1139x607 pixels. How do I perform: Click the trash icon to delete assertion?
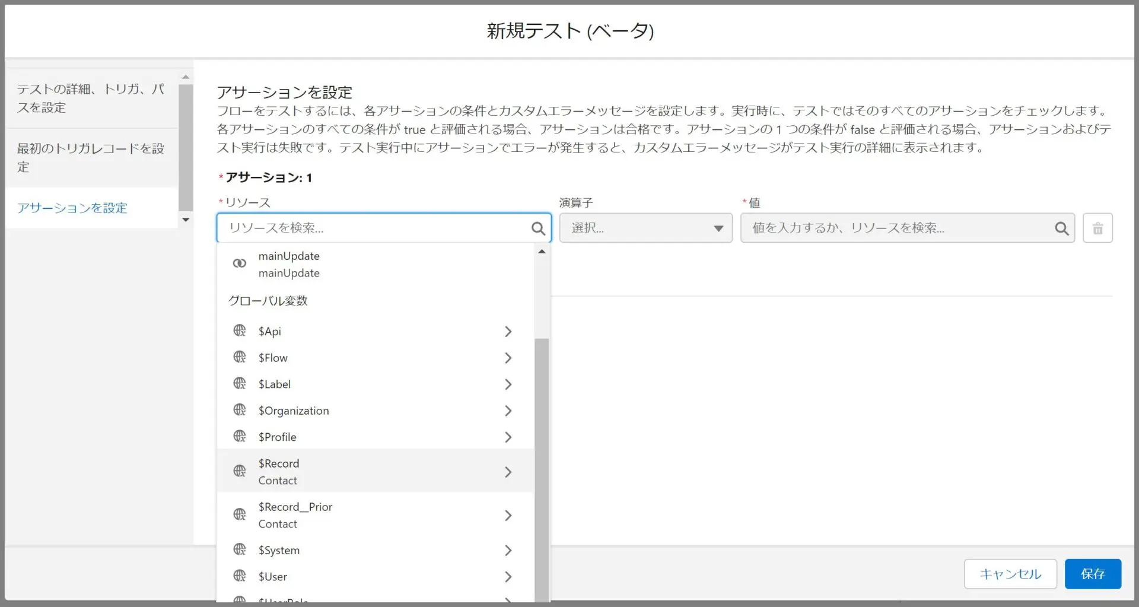click(x=1097, y=228)
